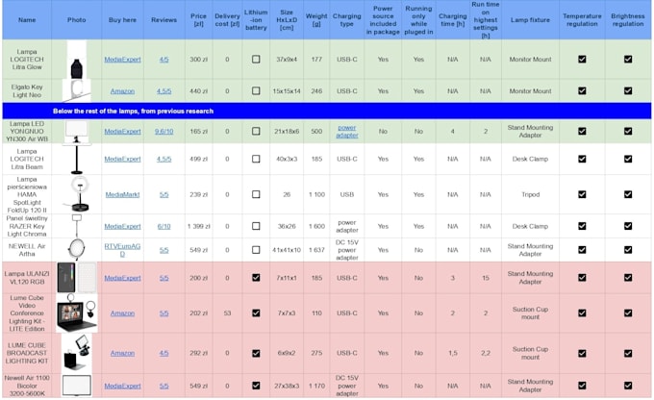This screenshot has height=400, width=654.
Task: Click the NEWELL Air Artha round lamp photo
Action: coord(77,250)
